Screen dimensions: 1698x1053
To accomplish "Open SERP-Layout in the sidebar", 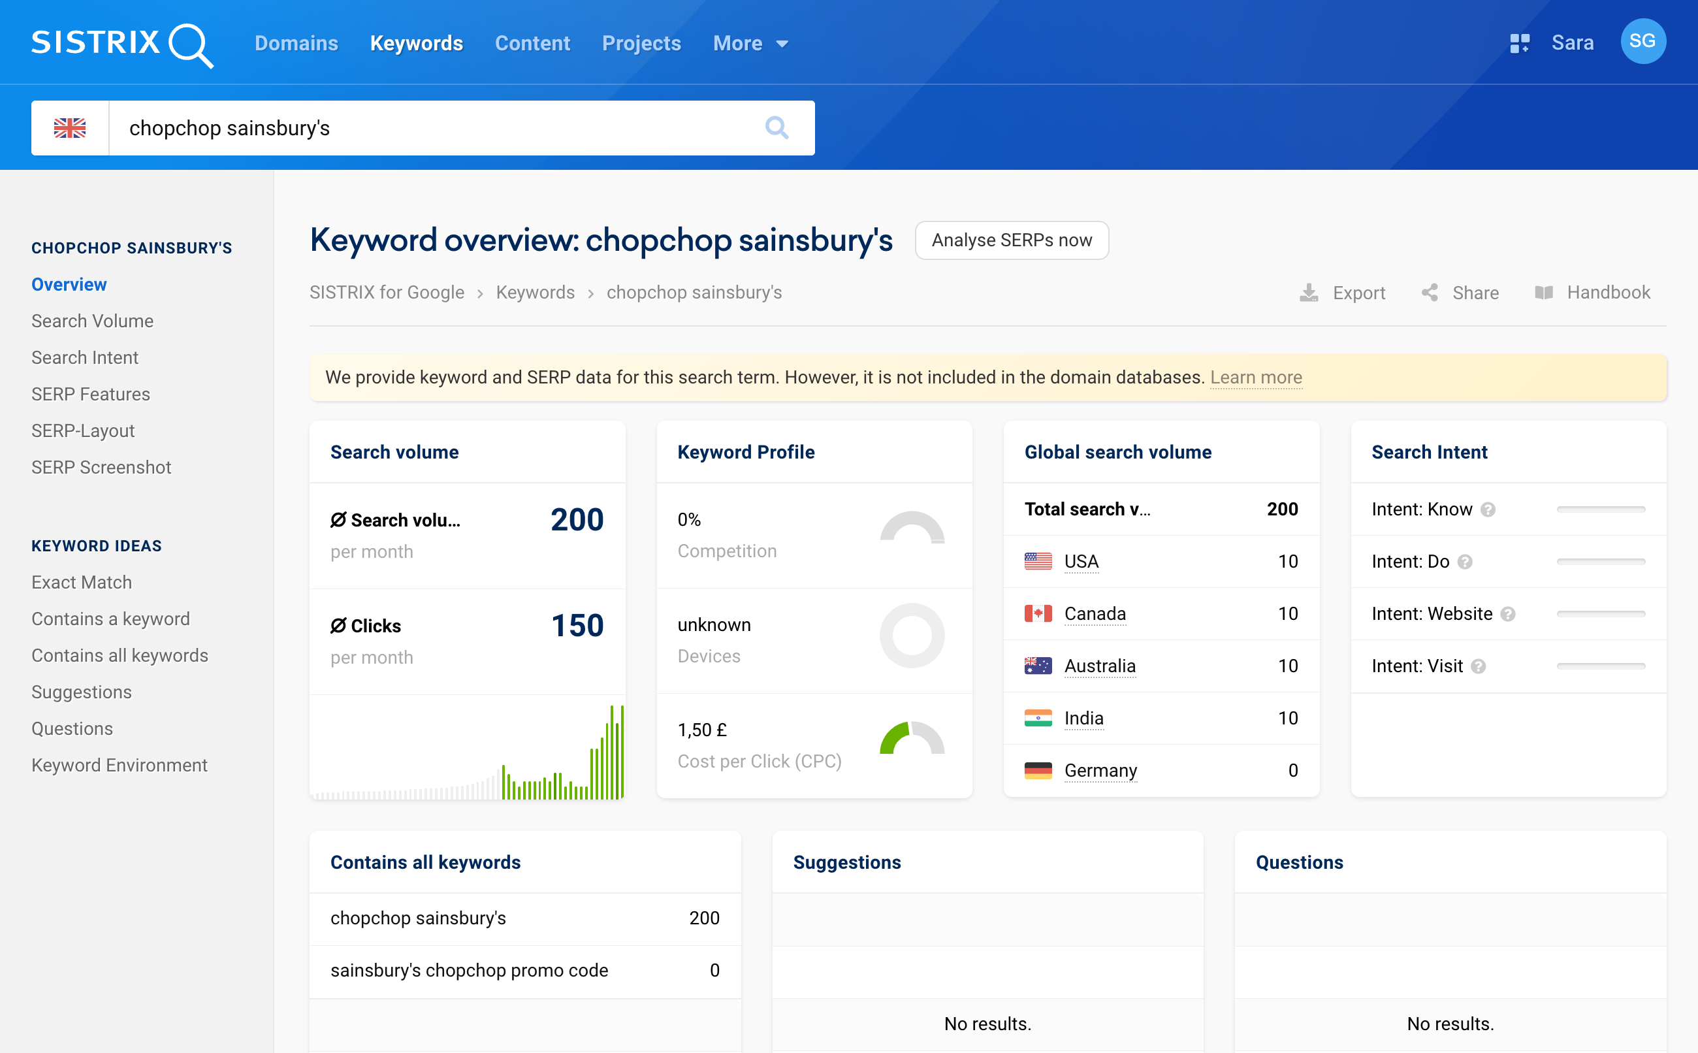I will (83, 430).
